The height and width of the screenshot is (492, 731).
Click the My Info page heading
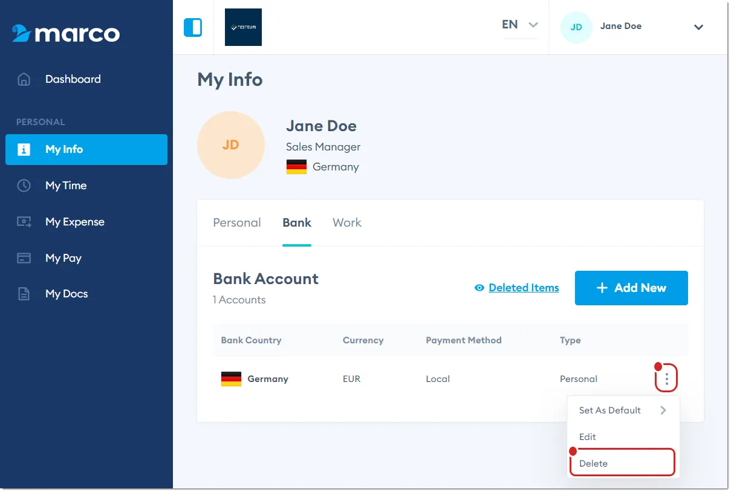230,80
